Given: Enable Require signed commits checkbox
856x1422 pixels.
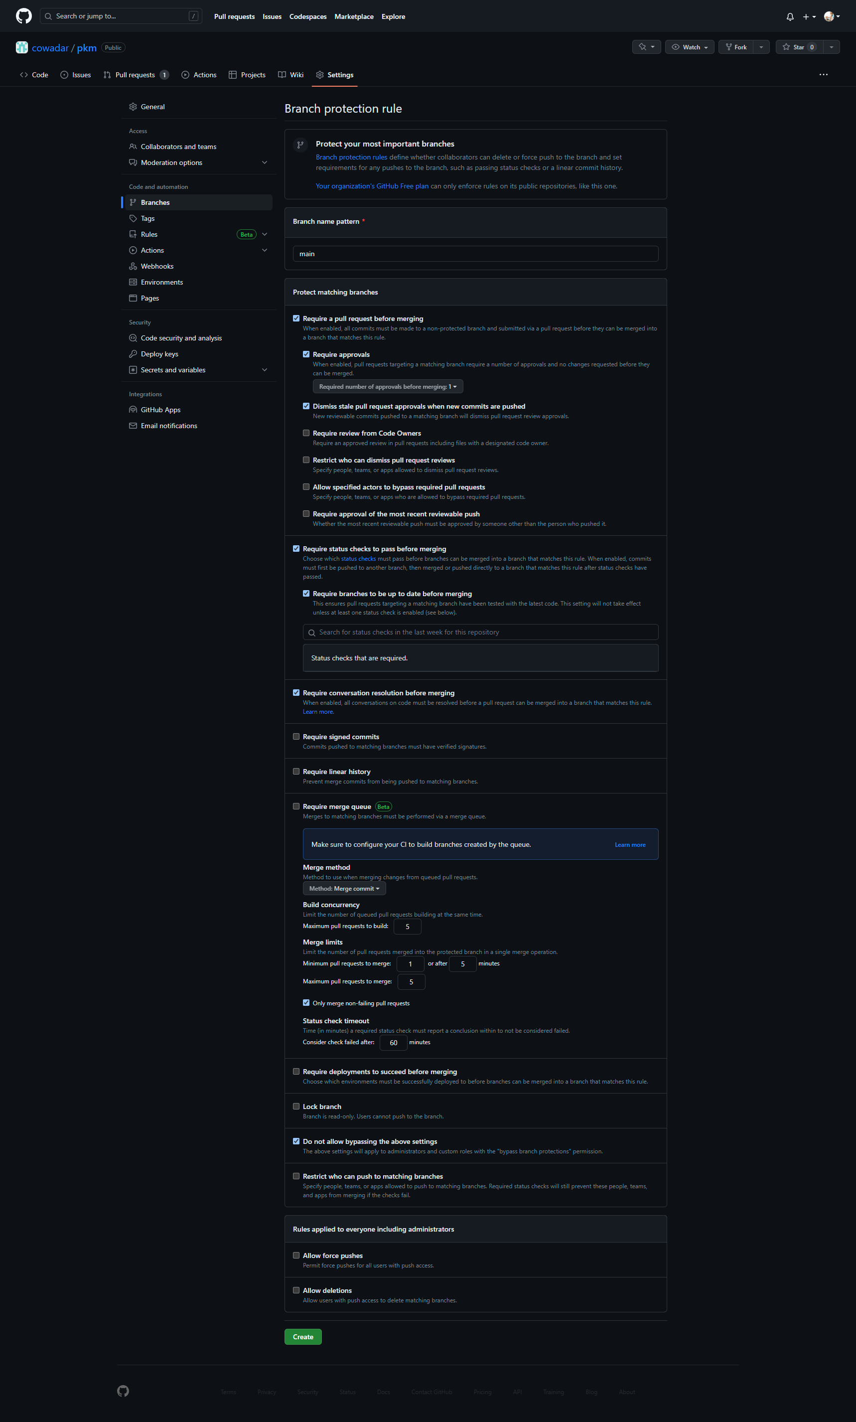Looking at the screenshot, I should pyautogui.click(x=296, y=737).
